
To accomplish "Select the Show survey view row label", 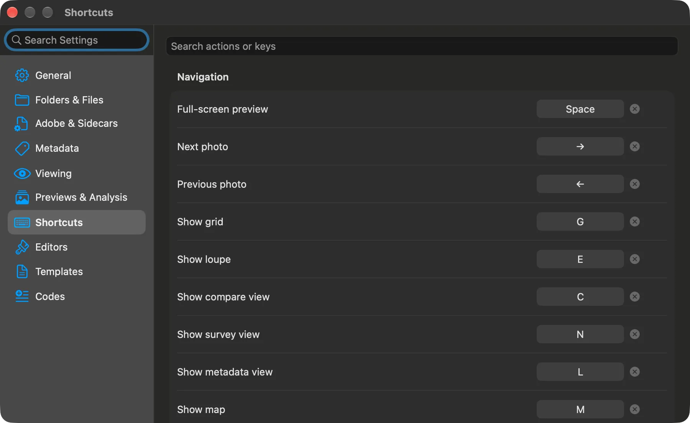I will coord(218,334).
